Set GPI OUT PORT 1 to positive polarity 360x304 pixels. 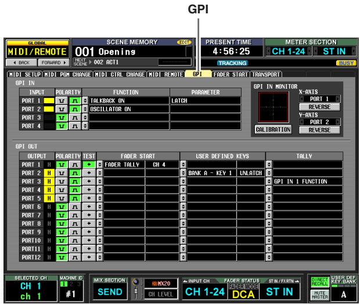75,165
